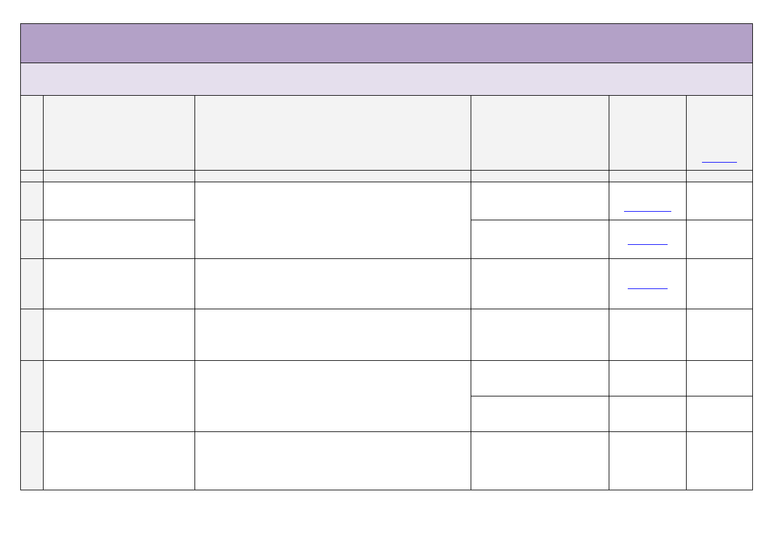
Task: Click the lower split cell in the fourth column
Action: (539, 414)
